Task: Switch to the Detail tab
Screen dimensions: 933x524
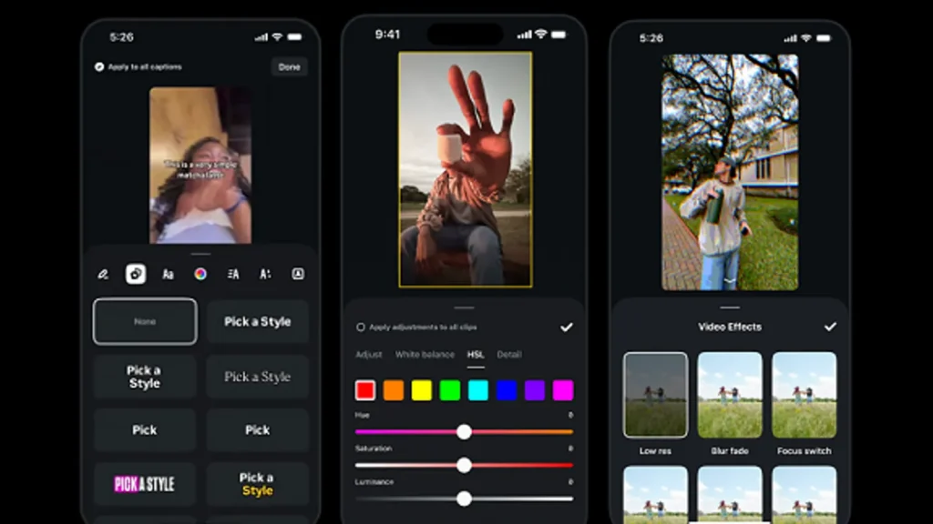Action: pos(509,355)
